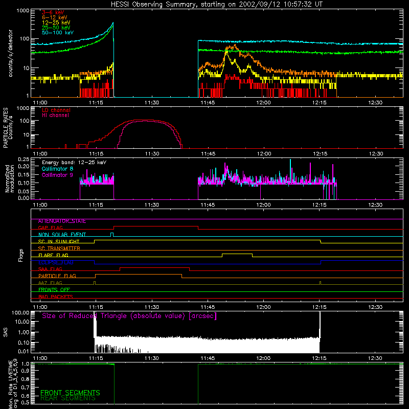
Task: Click the raised SAA_FLAG step segment
Action: click(x=154, y=267)
